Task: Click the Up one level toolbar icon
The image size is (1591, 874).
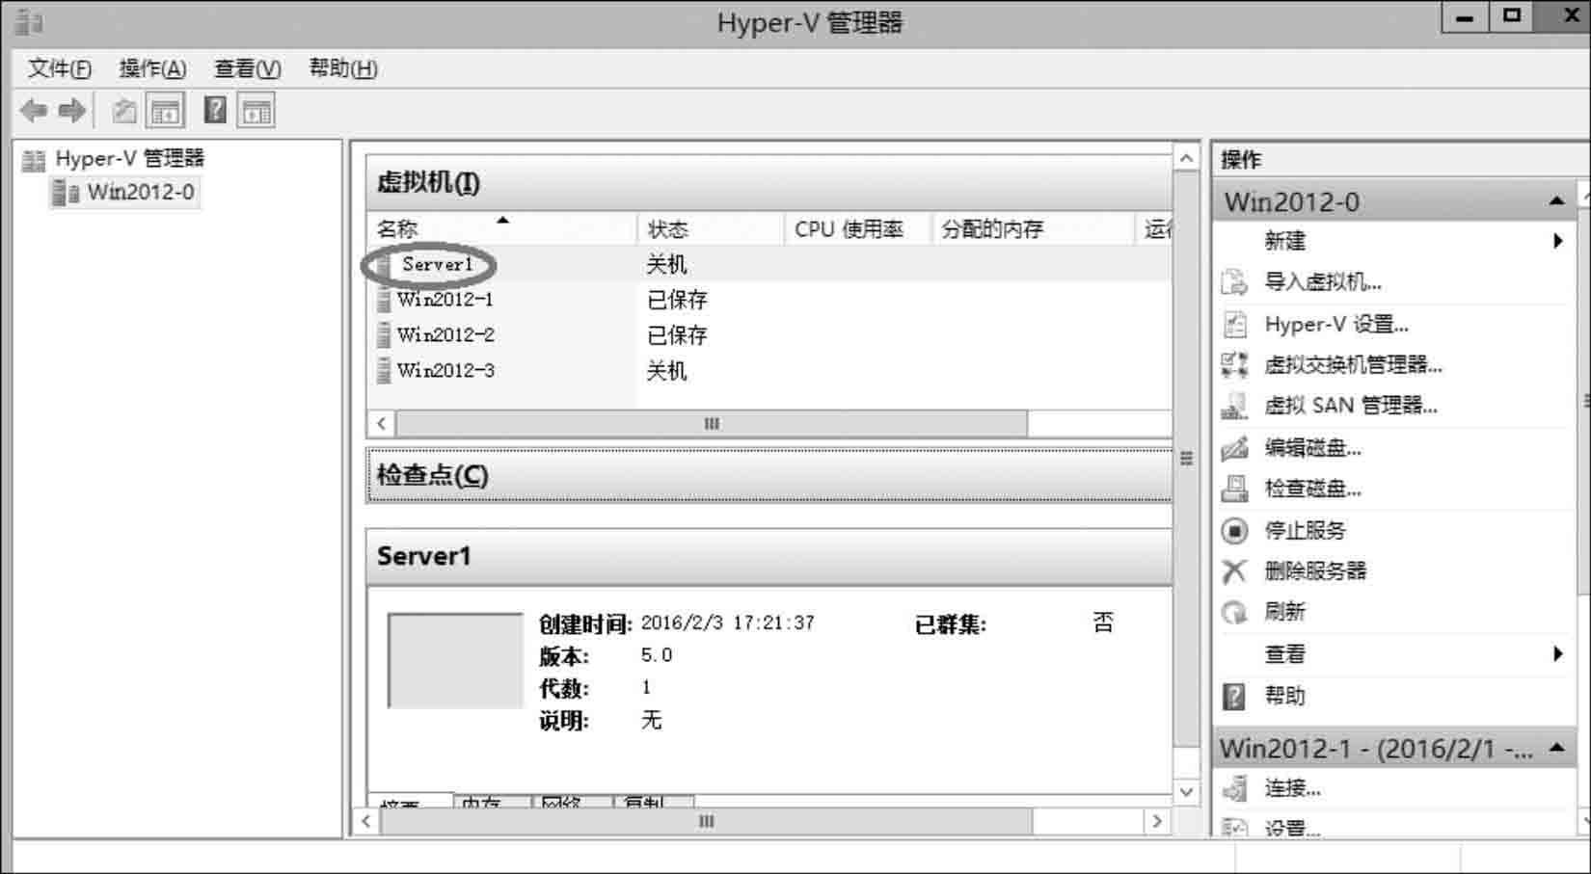Action: (x=123, y=111)
